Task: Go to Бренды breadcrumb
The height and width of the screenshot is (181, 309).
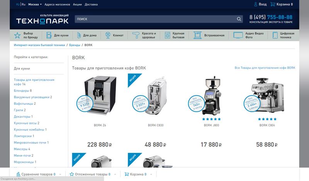Action: tap(75, 45)
